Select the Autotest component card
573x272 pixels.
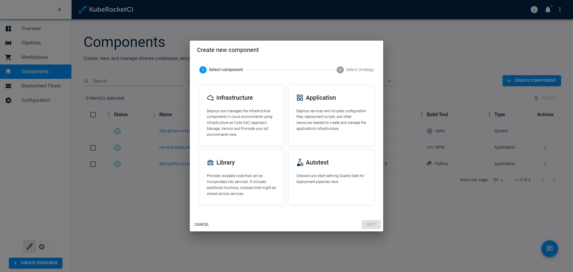[331, 177]
